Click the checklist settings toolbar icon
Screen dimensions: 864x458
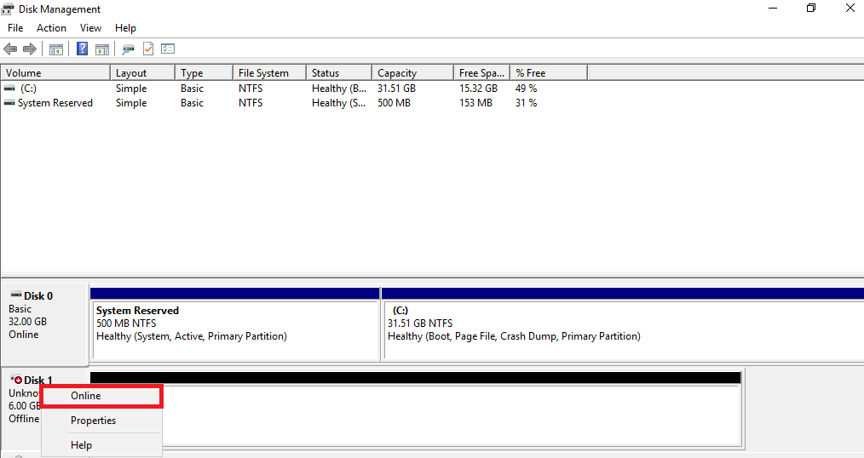coord(168,49)
